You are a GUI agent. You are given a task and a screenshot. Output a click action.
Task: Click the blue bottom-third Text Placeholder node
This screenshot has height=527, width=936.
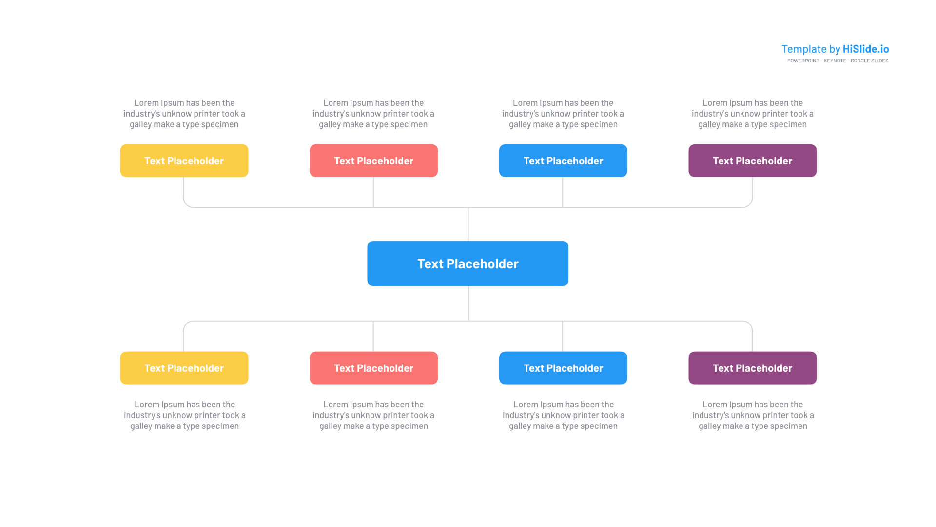(563, 368)
